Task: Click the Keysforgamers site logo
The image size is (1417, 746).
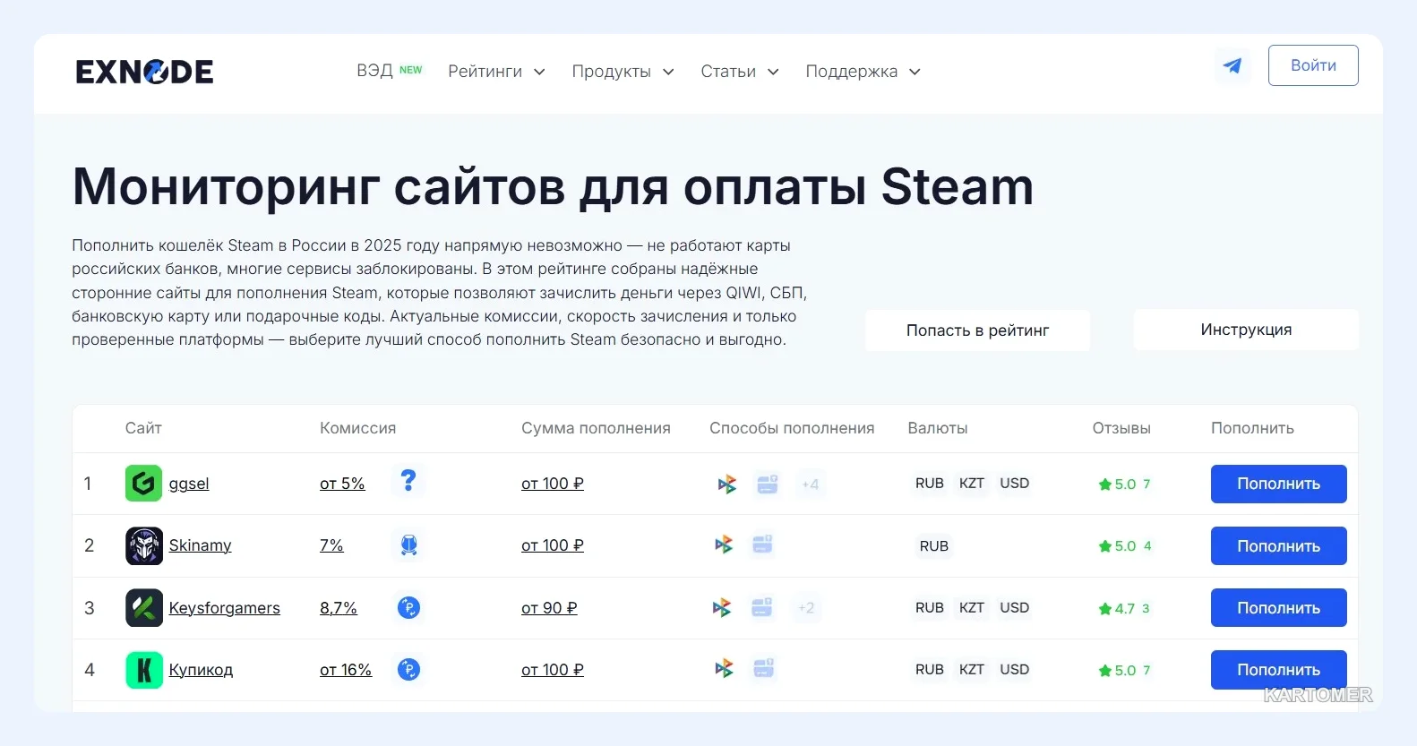Action: 143,608
